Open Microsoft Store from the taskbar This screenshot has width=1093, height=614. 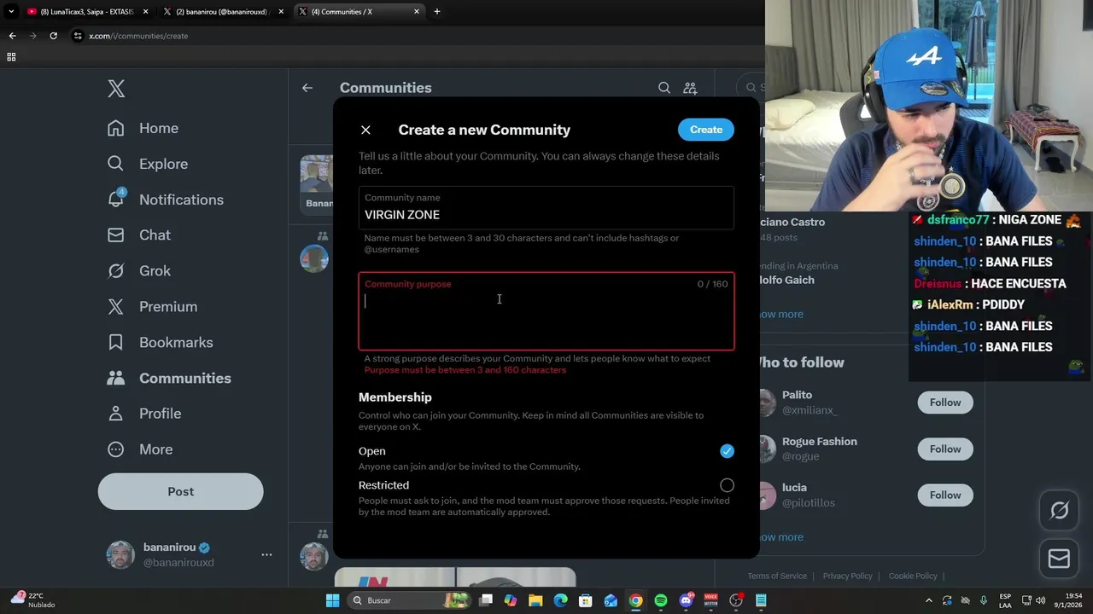pyautogui.click(x=586, y=600)
